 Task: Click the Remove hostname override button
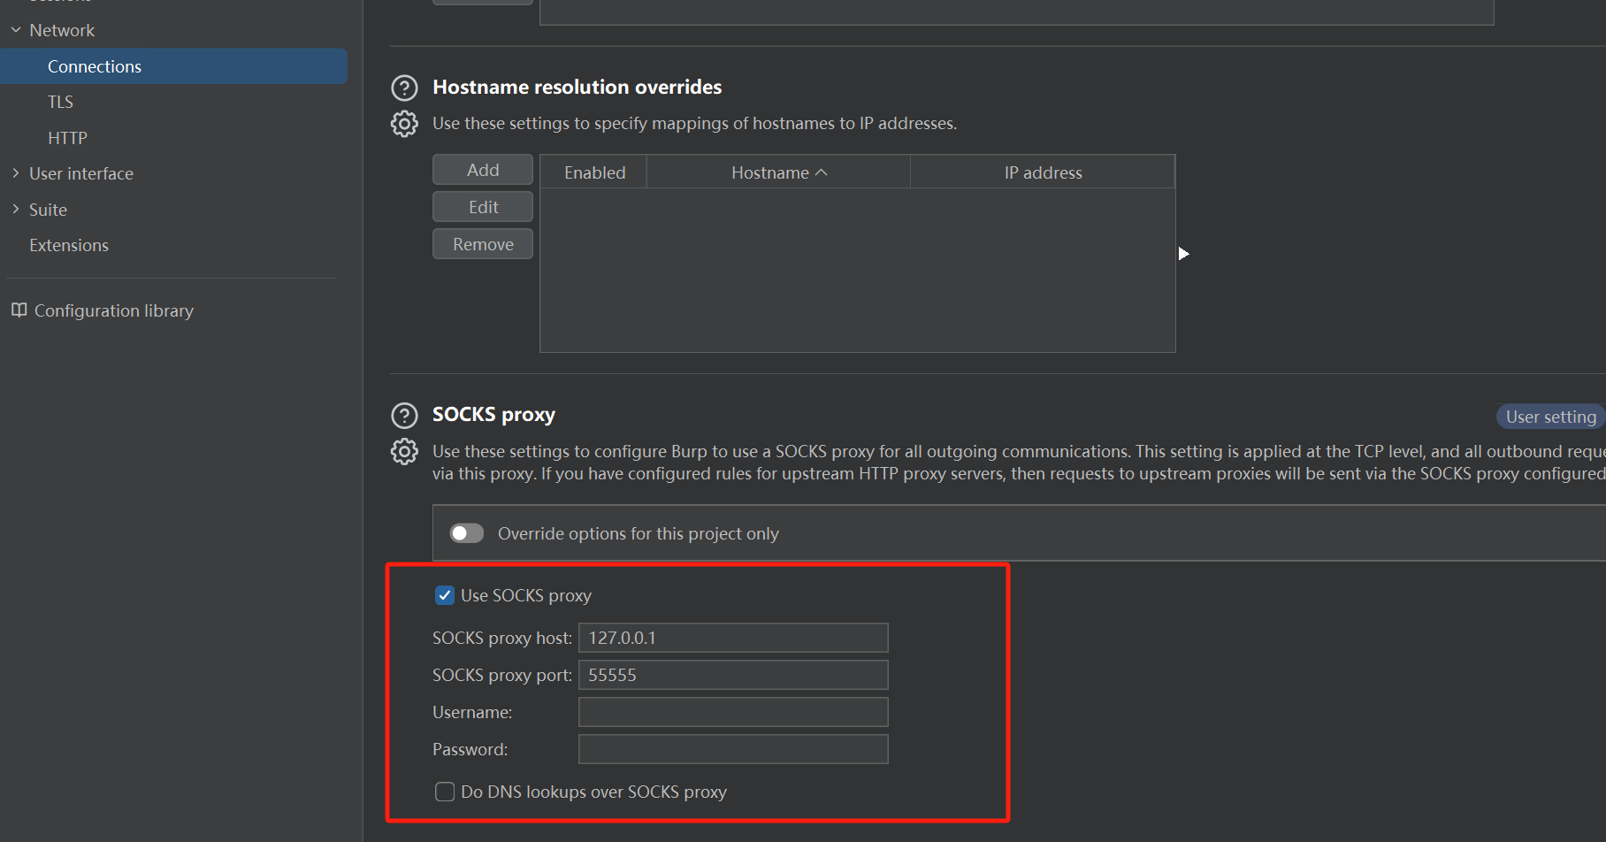tap(483, 244)
